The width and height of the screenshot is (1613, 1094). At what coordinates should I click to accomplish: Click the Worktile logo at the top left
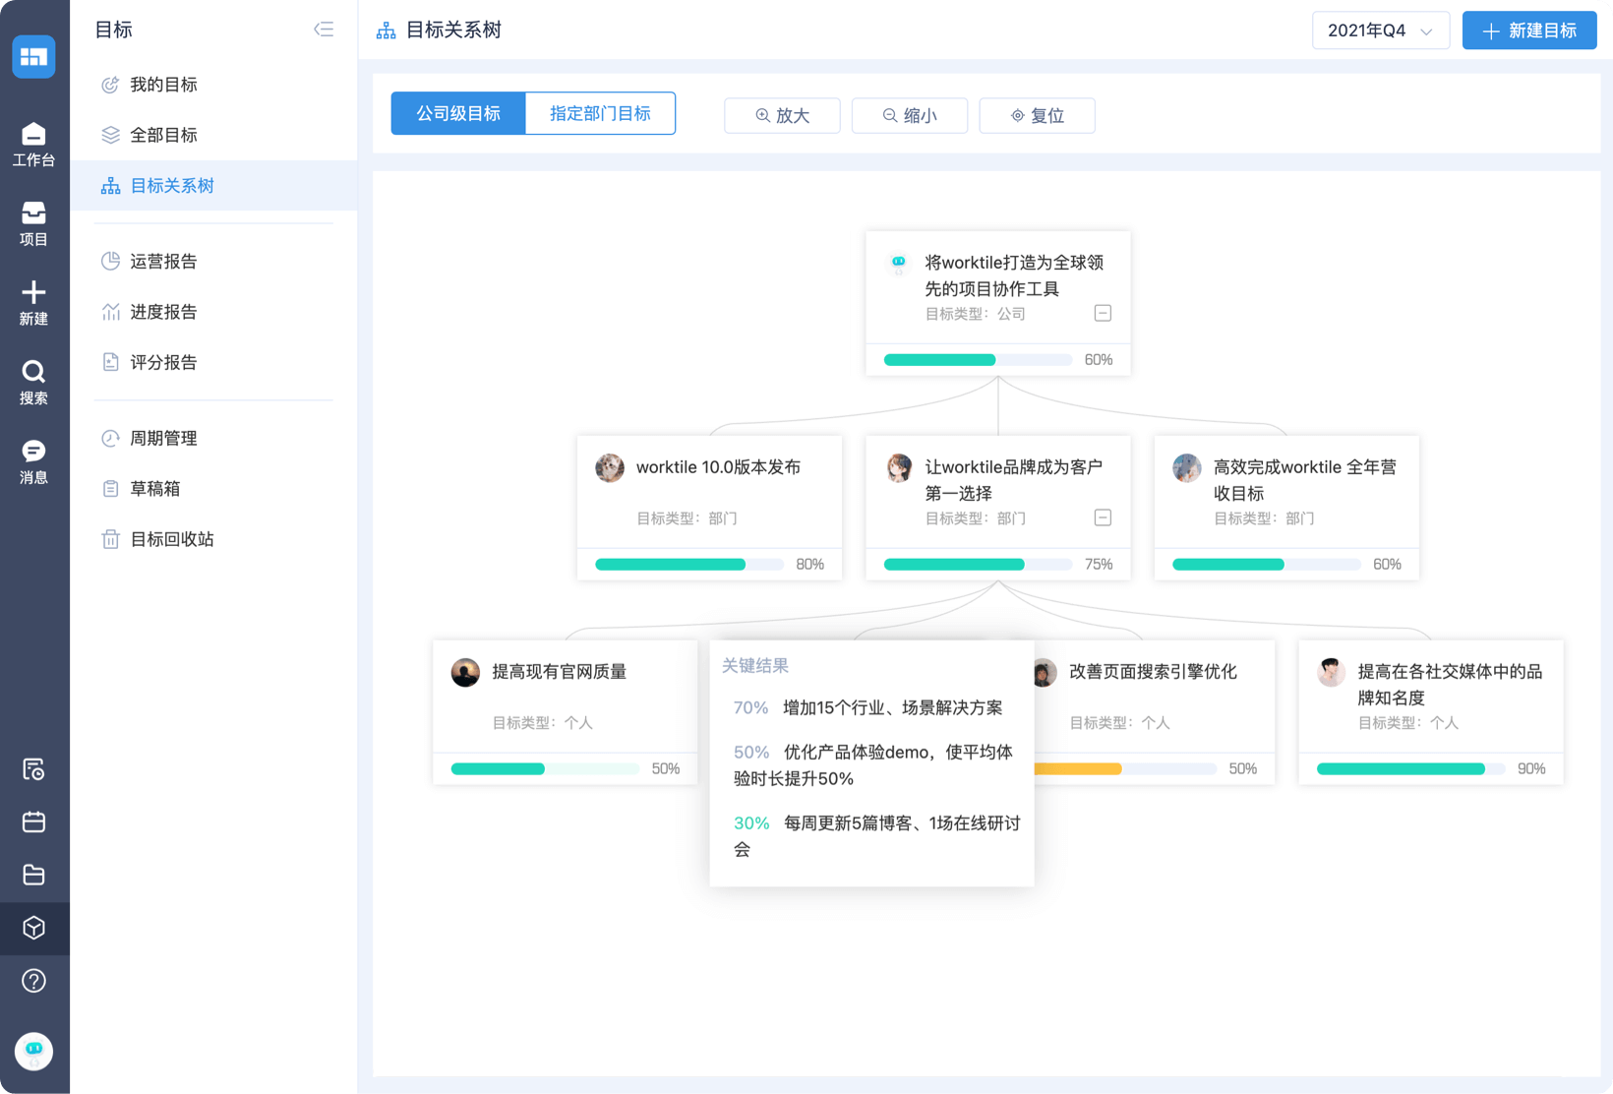pos(33,56)
